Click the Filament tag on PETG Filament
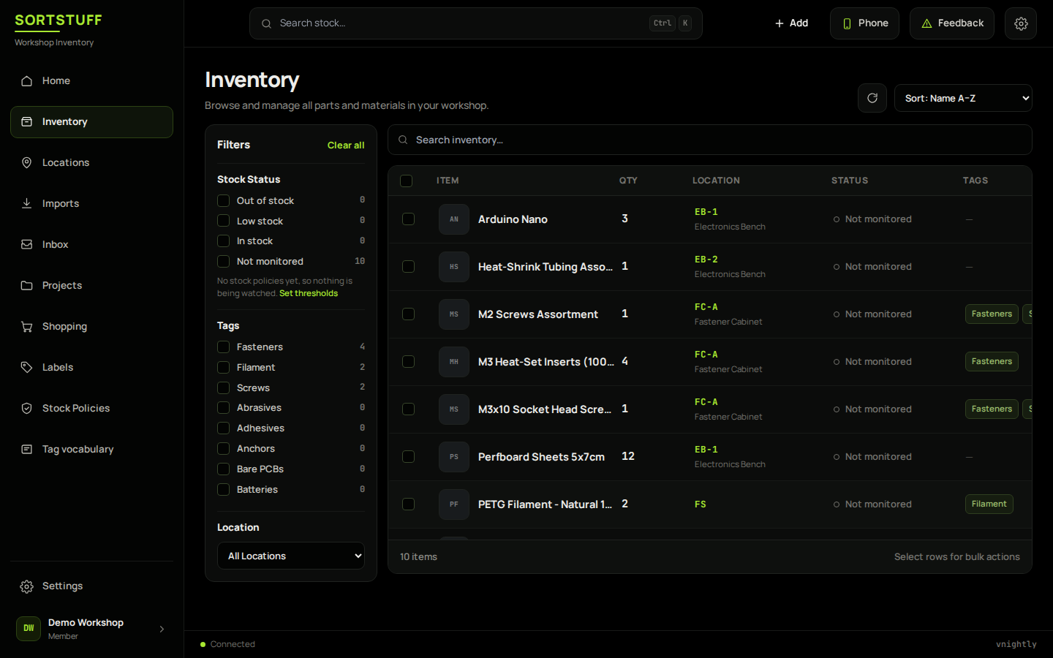1053x658 pixels. (989, 504)
